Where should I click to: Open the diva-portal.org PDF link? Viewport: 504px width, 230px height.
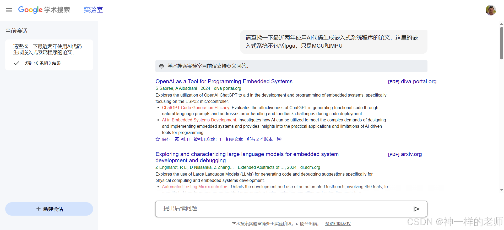(412, 81)
